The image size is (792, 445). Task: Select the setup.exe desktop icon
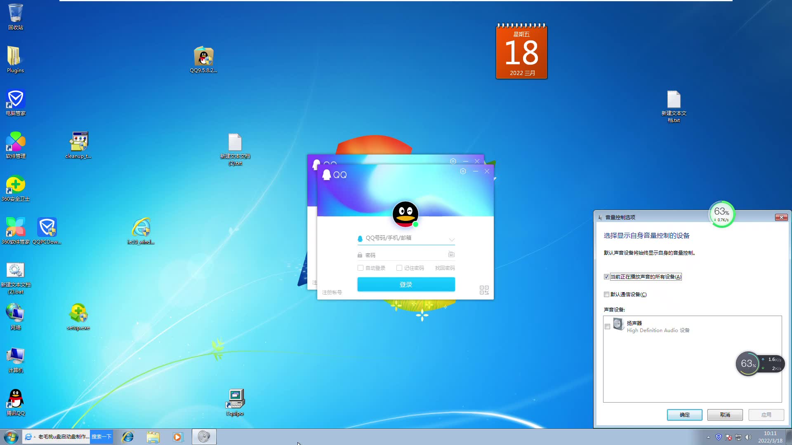coord(78,316)
